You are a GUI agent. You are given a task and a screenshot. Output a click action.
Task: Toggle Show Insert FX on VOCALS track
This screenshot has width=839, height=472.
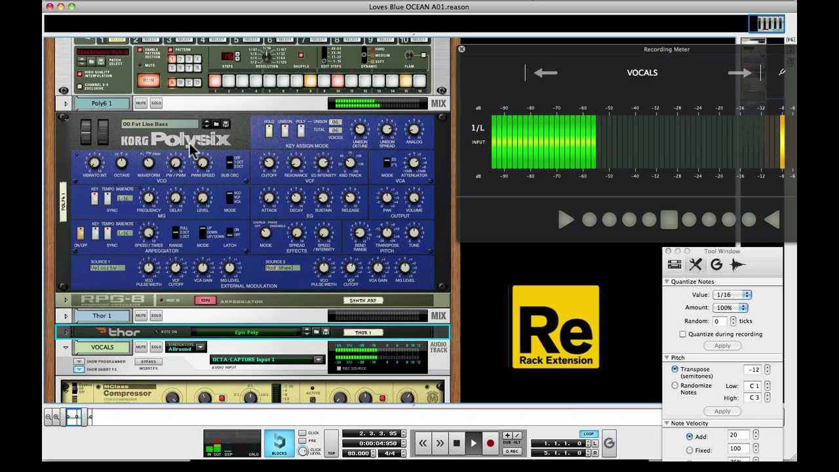coord(79,369)
